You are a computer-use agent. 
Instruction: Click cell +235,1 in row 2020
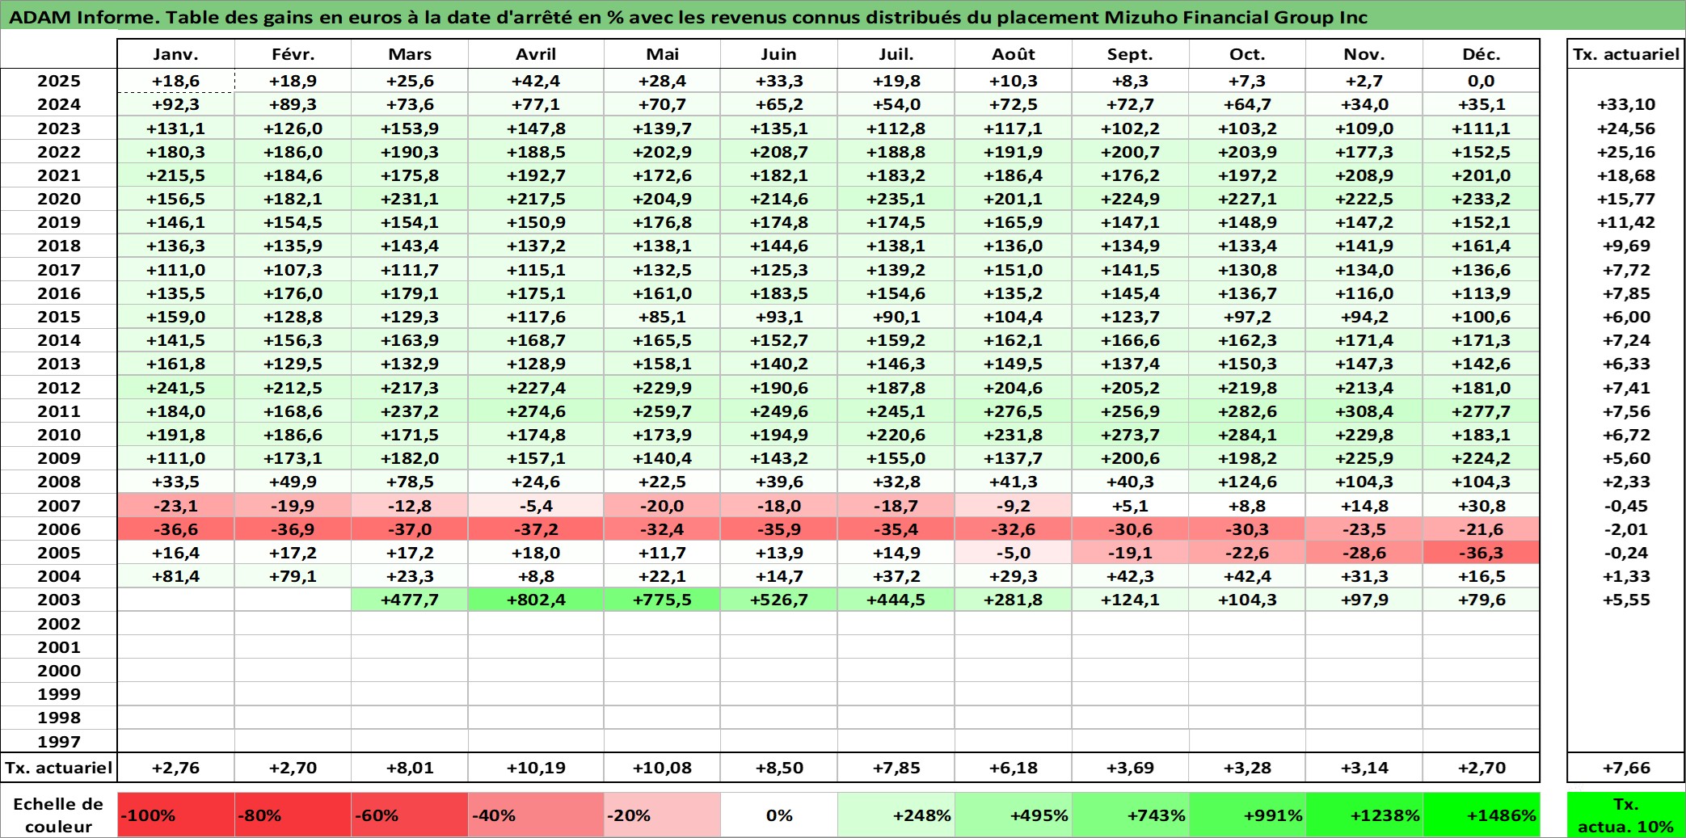click(896, 199)
